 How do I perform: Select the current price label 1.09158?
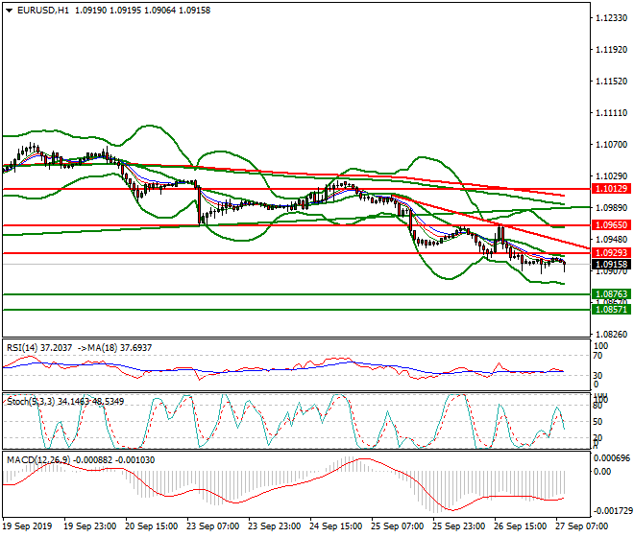[611, 265]
